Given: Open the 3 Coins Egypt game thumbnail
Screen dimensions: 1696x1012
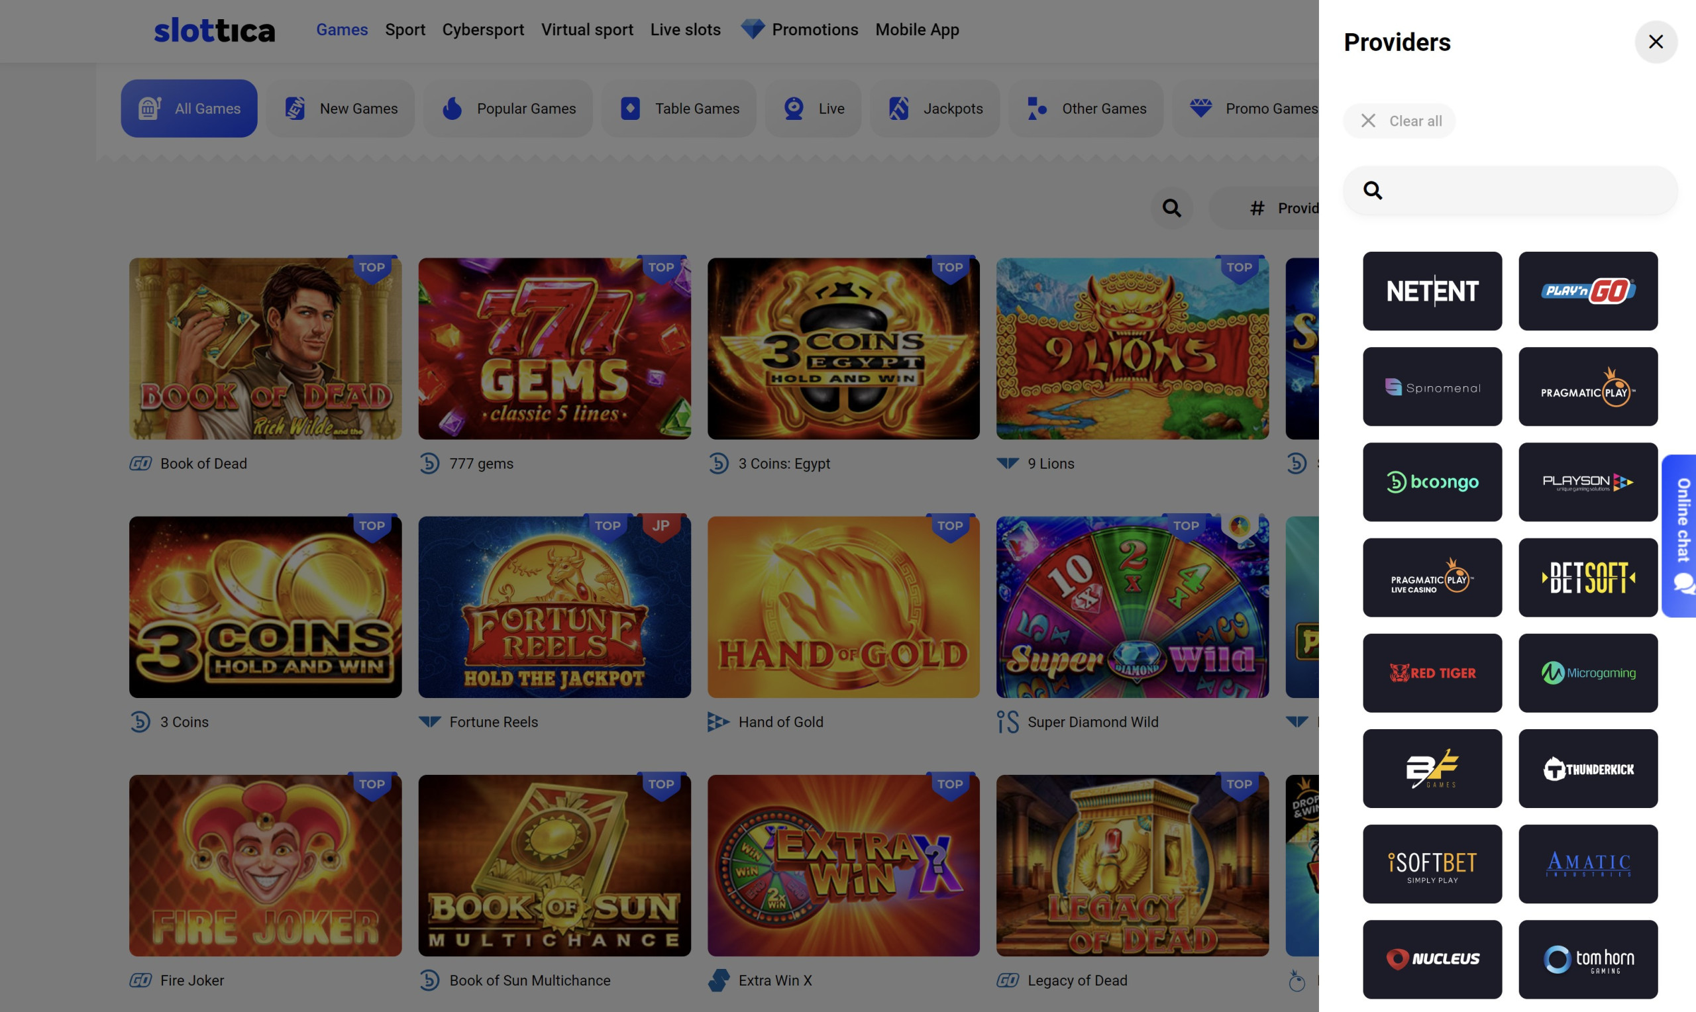Looking at the screenshot, I should 843,348.
